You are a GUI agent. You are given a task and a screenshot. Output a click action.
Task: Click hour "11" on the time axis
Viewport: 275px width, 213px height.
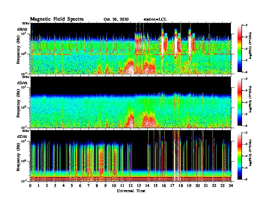click(x=122, y=186)
